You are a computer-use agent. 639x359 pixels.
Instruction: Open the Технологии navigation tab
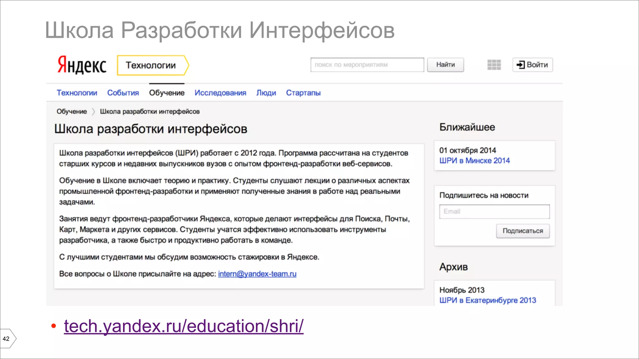pos(77,93)
